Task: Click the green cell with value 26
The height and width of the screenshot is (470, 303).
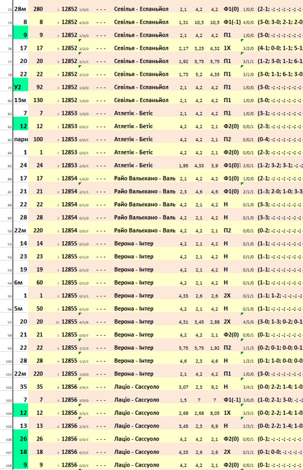Action: point(21,439)
